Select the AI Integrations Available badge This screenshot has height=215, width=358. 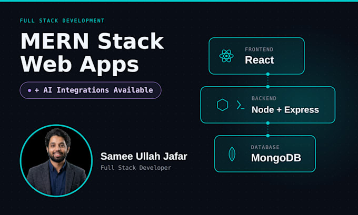(91, 90)
